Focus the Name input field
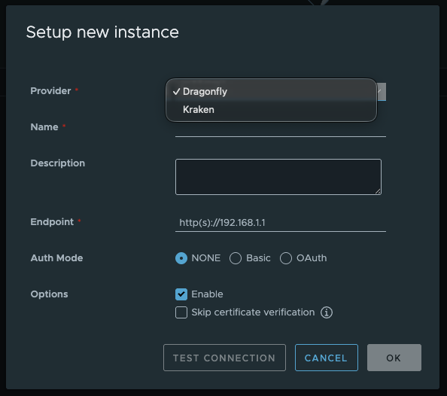 [x=281, y=129]
